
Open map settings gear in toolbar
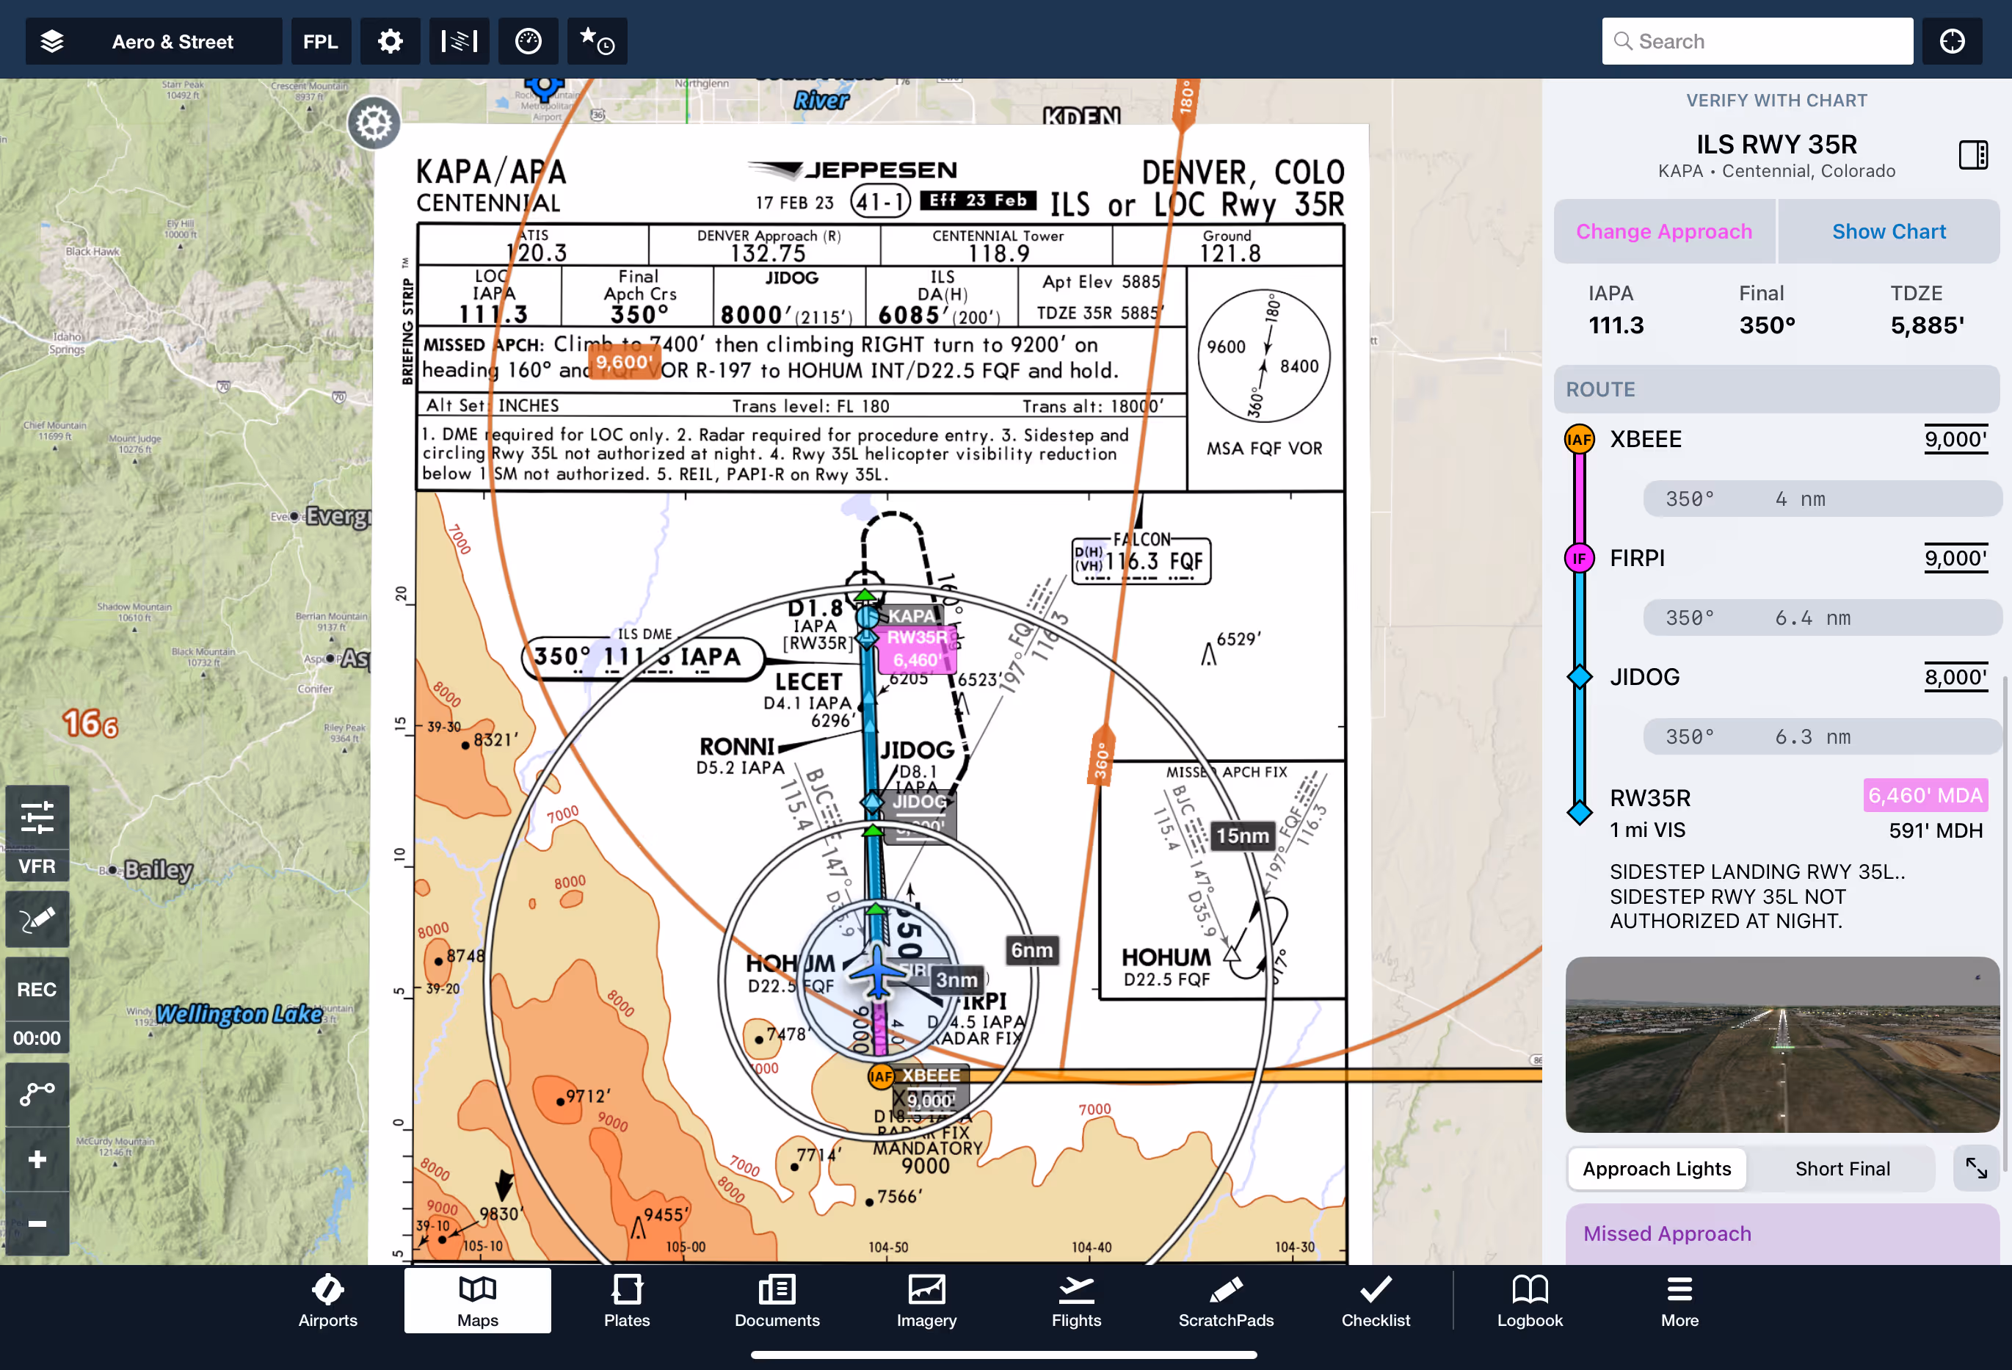[390, 42]
